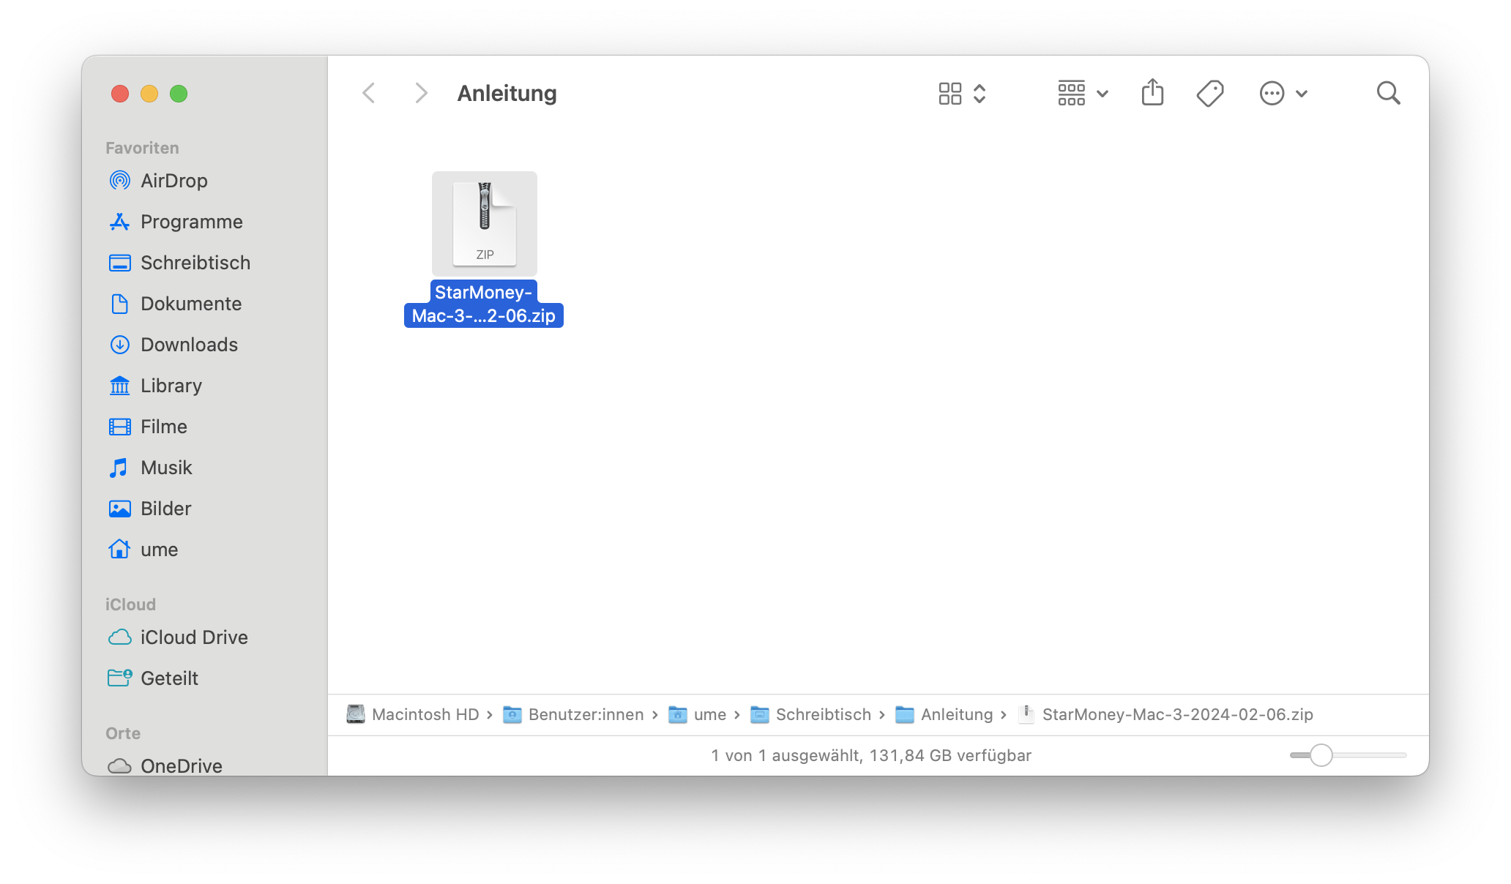Open the more actions ellipsis menu
This screenshot has width=1511, height=884.
[1283, 94]
